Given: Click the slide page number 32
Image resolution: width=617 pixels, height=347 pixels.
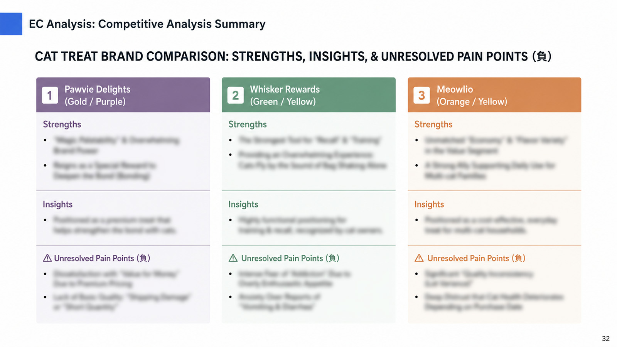Looking at the screenshot, I should tap(606, 339).
